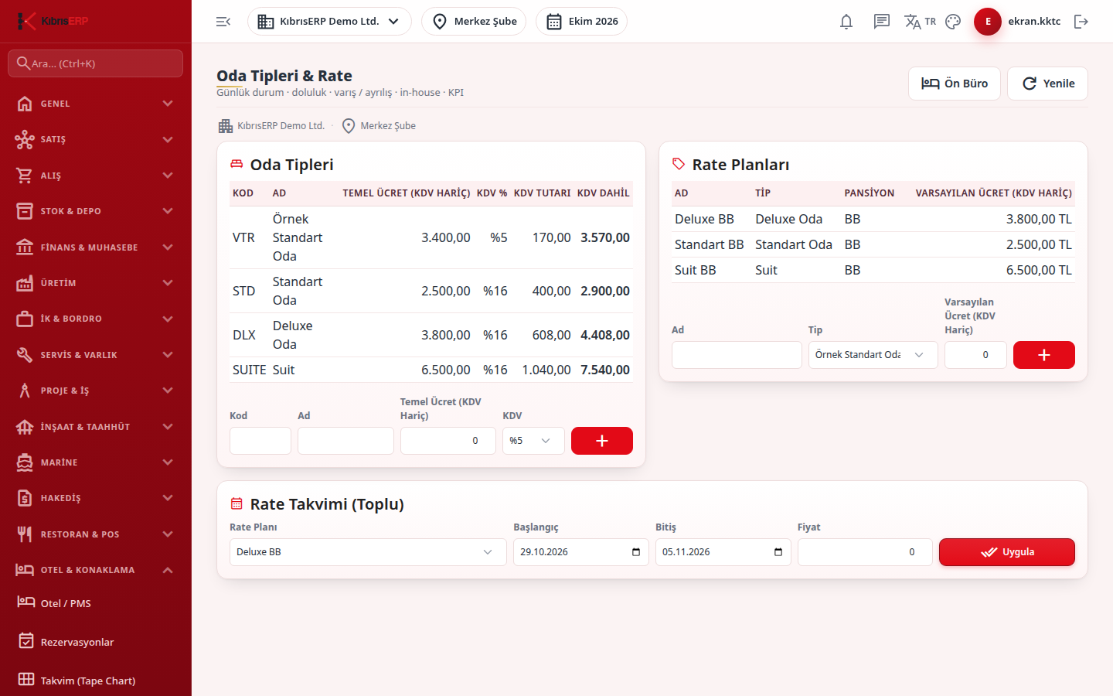Open the Bitiş date picker calendar icon

point(778,552)
